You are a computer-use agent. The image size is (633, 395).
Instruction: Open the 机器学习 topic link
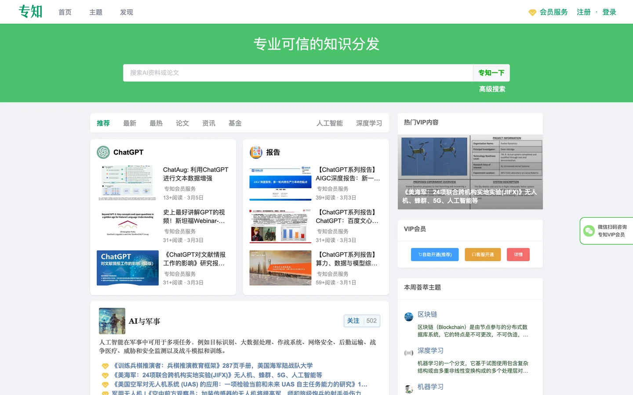(x=430, y=387)
